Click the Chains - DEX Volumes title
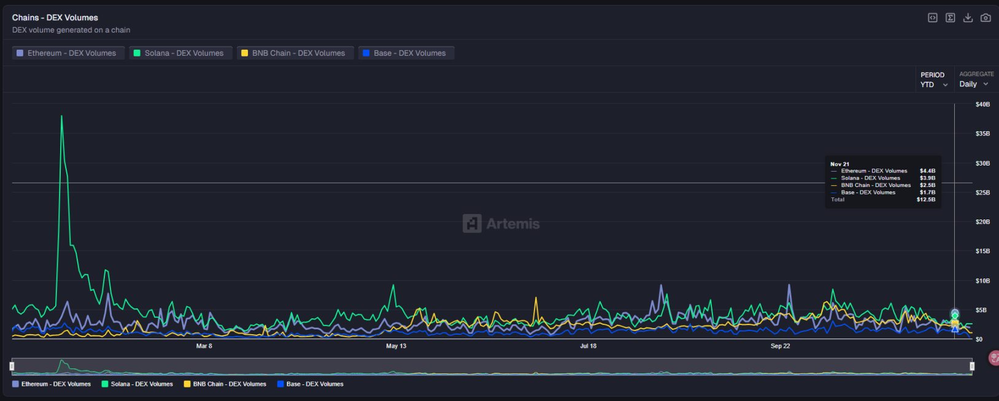Screen dimensions: 999x401 click(x=55, y=18)
